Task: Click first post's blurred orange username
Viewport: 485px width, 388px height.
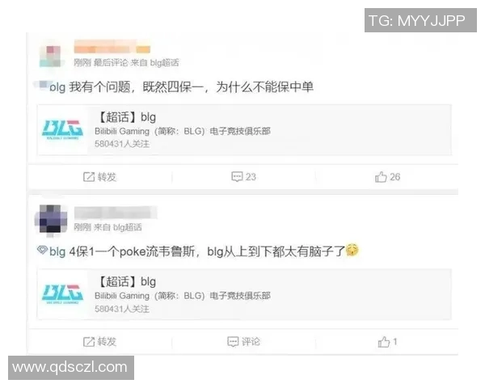Action: click(x=112, y=47)
